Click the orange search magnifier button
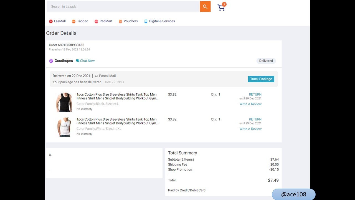This screenshot has height=200, width=355. (205, 7)
